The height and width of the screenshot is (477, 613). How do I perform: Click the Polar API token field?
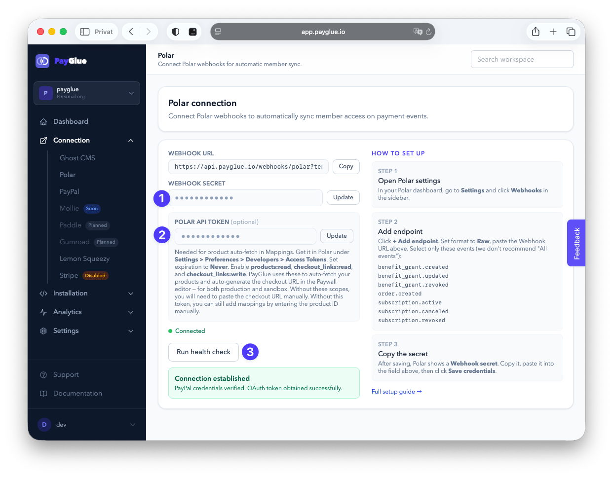click(245, 236)
